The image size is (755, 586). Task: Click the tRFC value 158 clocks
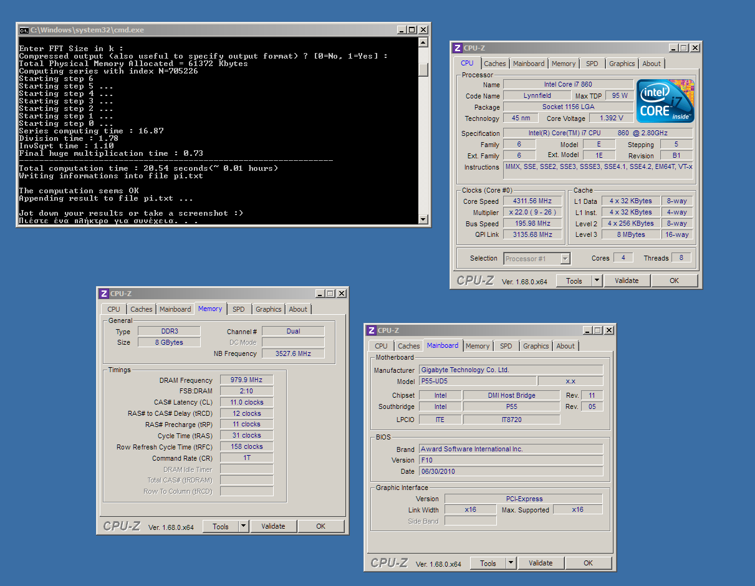246,446
